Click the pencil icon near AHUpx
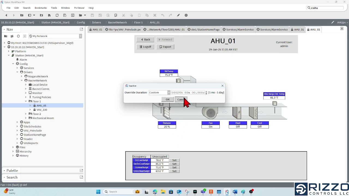The image size is (349, 196). click(333, 22)
